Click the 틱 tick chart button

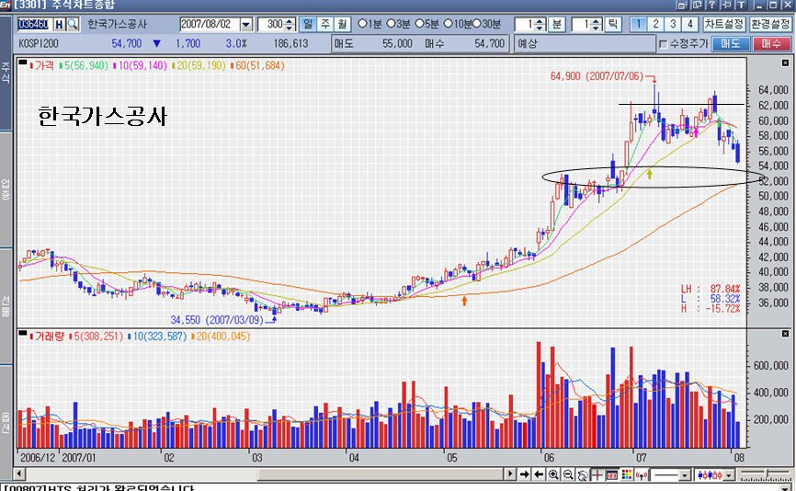613,24
